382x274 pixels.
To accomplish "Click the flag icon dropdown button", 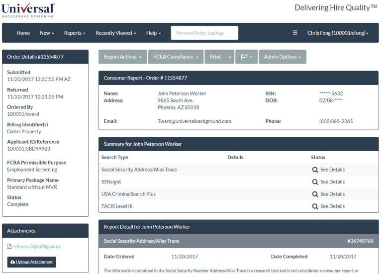I will click(x=246, y=57).
